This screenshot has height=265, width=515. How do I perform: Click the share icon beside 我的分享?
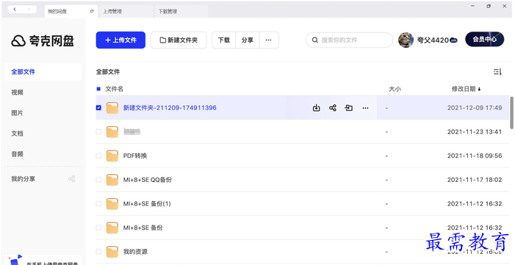coord(71,179)
